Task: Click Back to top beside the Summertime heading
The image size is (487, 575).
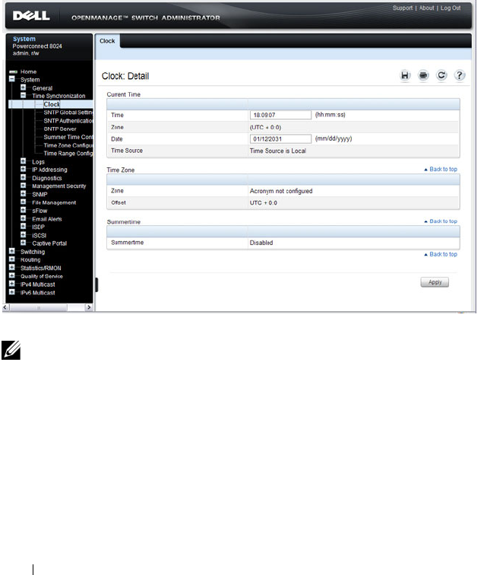Action: click(x=441, y=221)
